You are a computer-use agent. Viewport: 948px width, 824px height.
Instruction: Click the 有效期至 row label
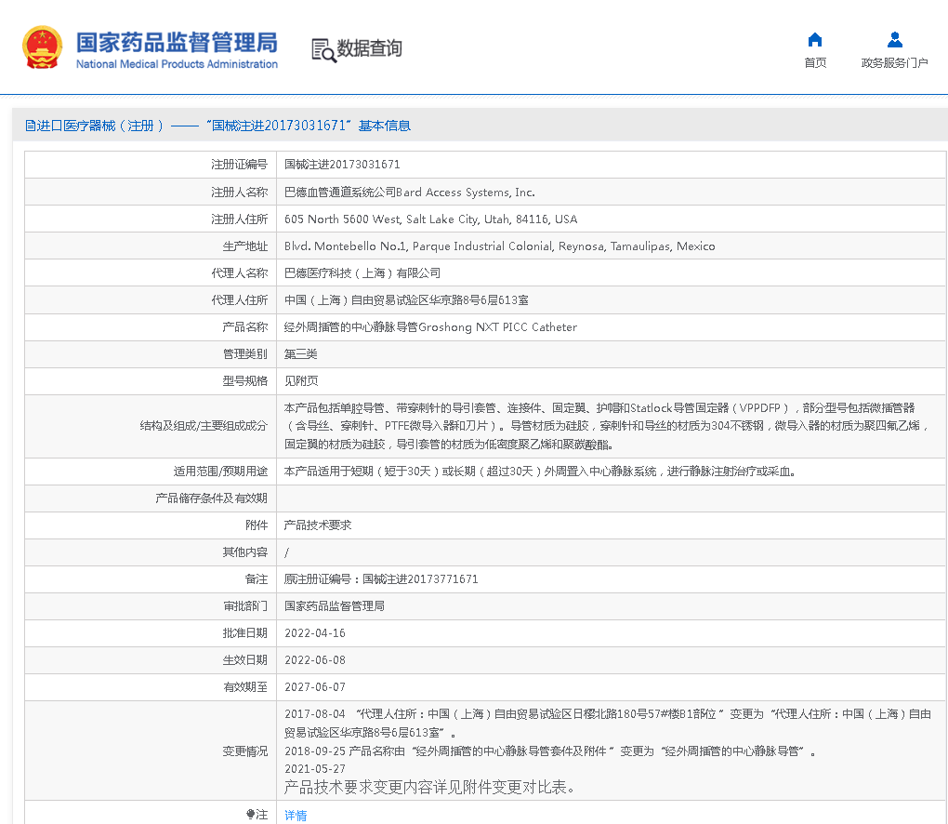pyautogui.click(x=244, y=687)
